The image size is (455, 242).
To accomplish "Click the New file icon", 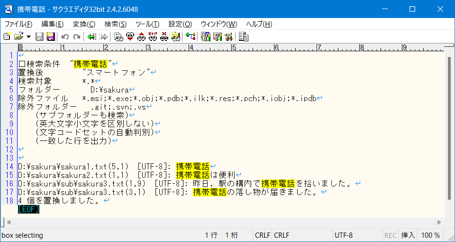I will (x=7, y=37).
